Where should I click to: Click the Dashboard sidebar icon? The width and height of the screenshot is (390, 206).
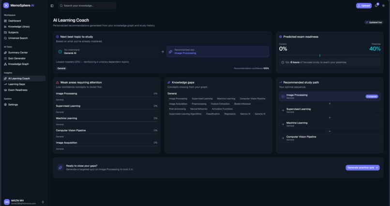point(5,21)
